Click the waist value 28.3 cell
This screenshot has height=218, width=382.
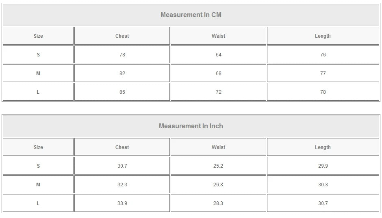point(218,203)
